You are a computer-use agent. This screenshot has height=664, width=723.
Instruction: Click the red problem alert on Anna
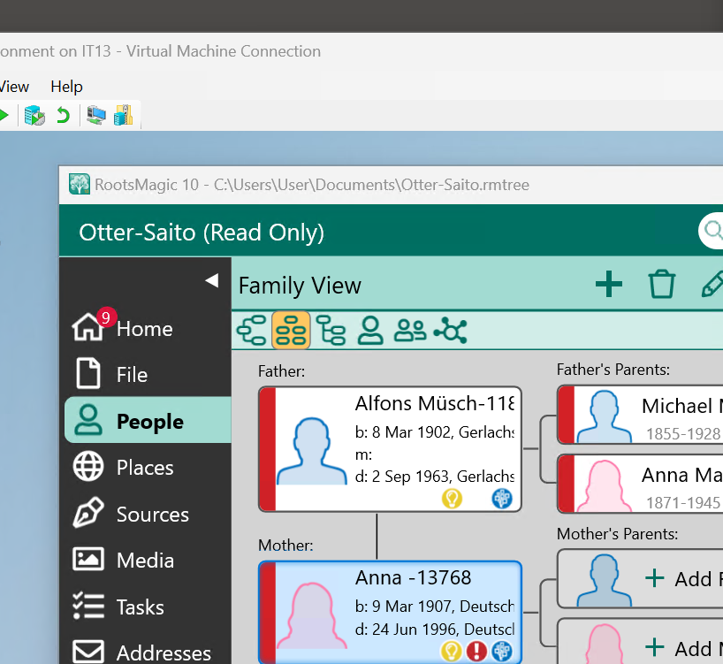477,652
